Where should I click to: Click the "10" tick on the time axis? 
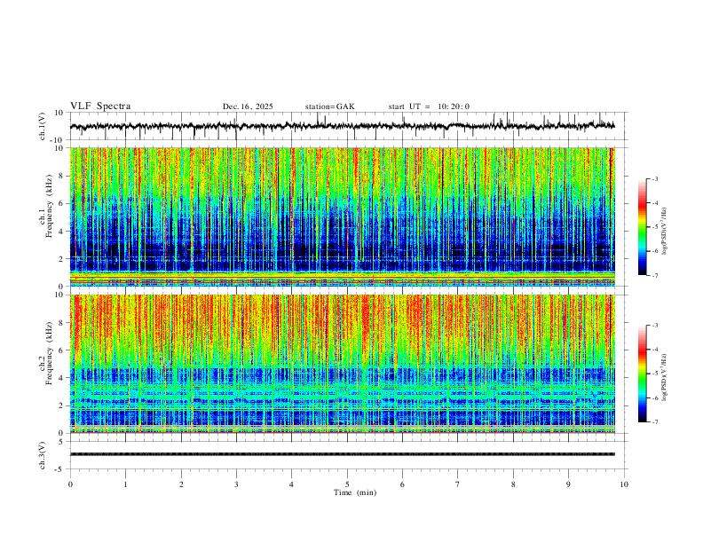pyautogui.click(x=624, y=484)
